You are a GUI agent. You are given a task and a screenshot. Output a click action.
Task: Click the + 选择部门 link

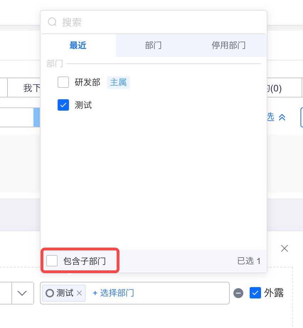click(112, 293)
